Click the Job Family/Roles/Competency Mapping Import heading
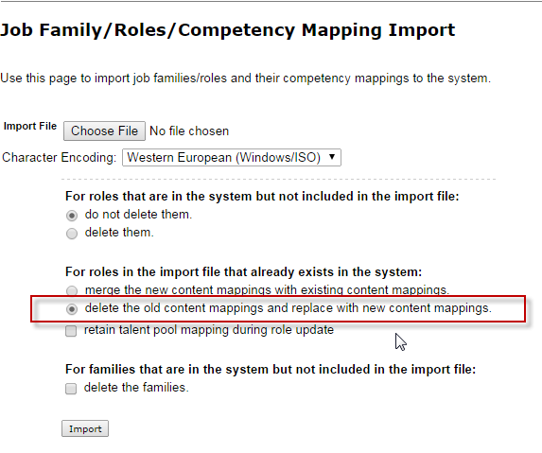 (228, 30)
